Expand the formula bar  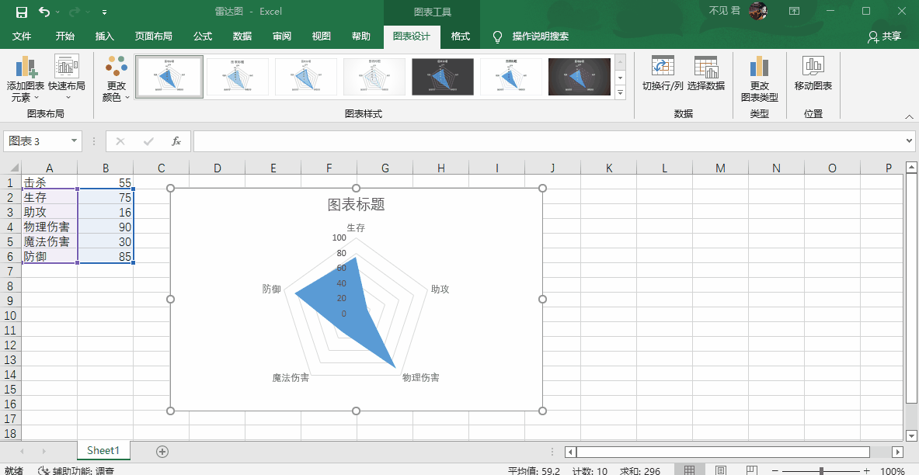click(x=909, y=140)
